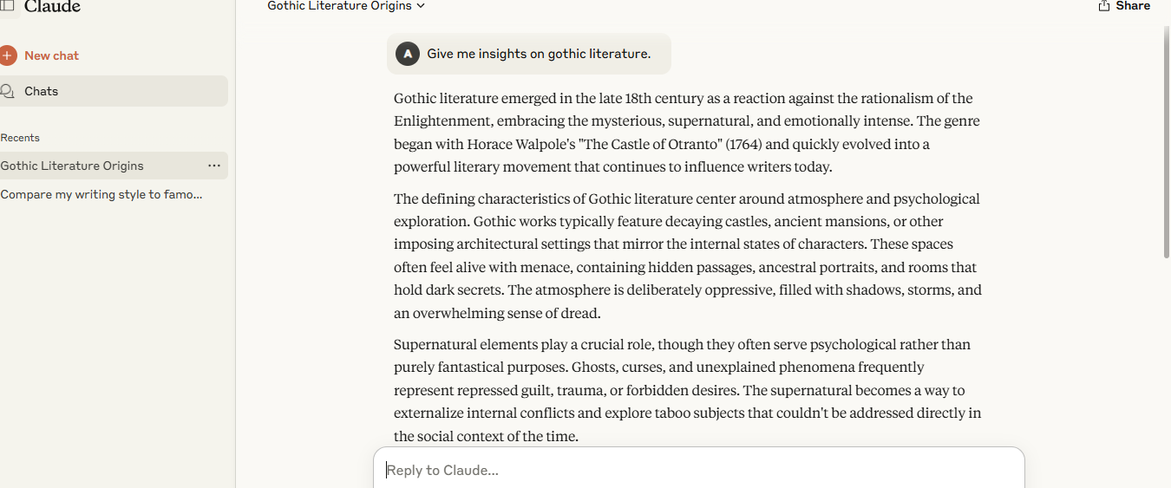Open the Chats section in sidebar
Screen dimensions: 1171x488
[x=114, y=91]
